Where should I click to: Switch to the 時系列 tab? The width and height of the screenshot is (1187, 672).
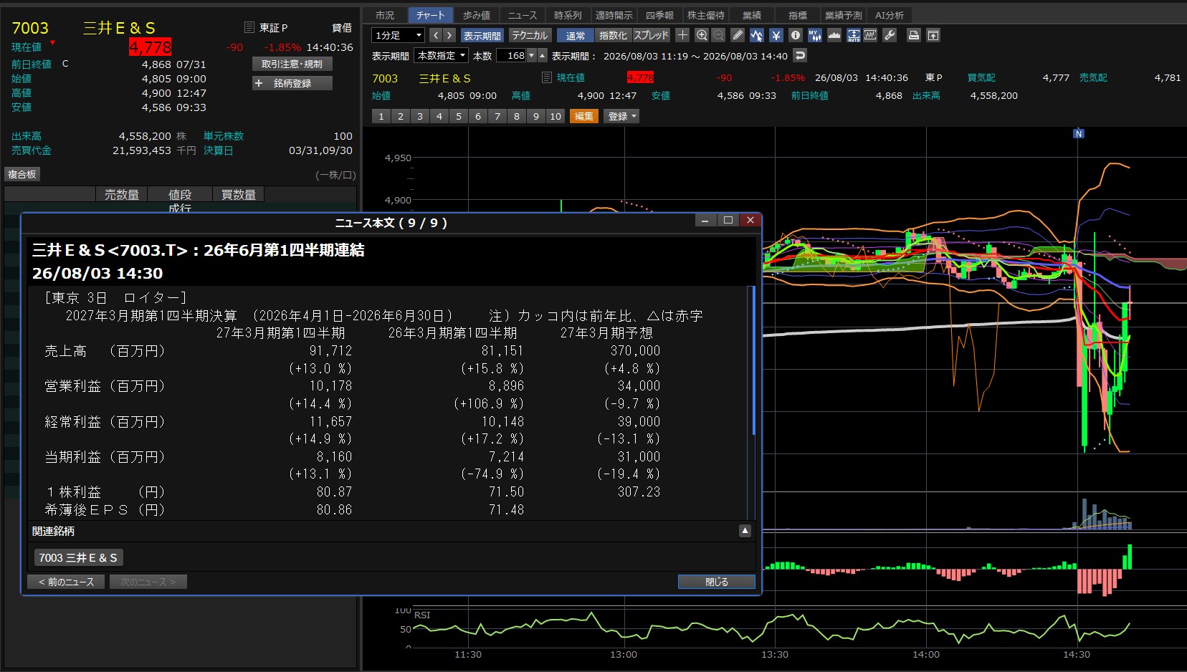(568, 15)
